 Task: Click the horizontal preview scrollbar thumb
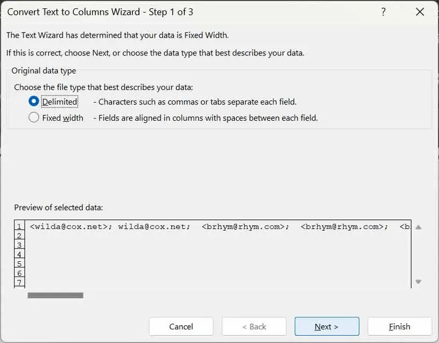click(55, 295)
